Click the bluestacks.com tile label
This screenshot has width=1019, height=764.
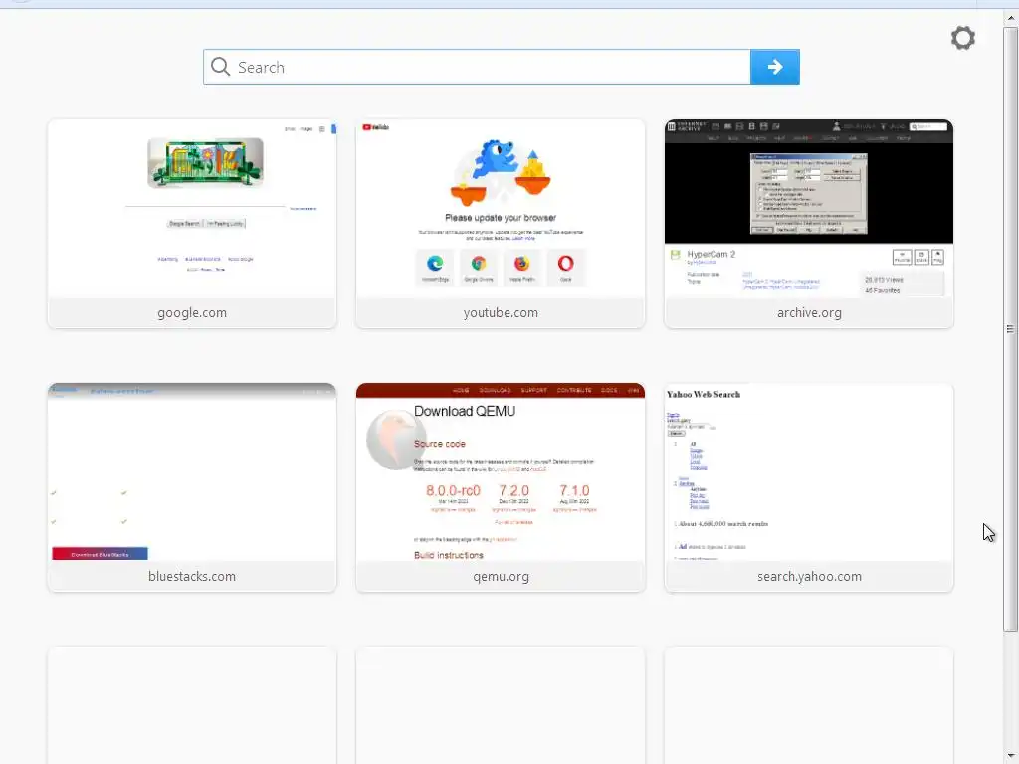pyautogui.click(x=192, y=577)
